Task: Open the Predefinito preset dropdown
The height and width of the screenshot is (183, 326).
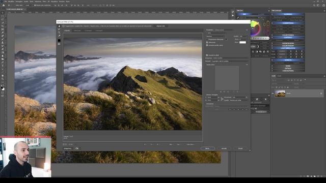Action: pyautogui.click(x=224, y=30)
